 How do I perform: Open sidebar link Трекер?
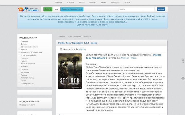pos(24,75)
